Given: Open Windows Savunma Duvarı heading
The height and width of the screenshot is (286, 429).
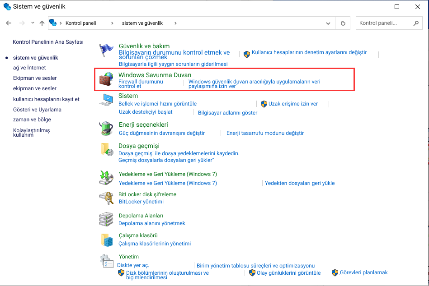Looking at the screenshot, I should tap(155, 75).
